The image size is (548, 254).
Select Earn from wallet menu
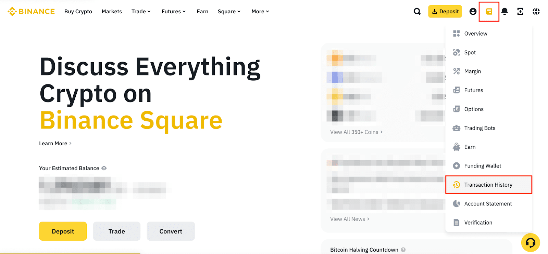pos(489,147)
